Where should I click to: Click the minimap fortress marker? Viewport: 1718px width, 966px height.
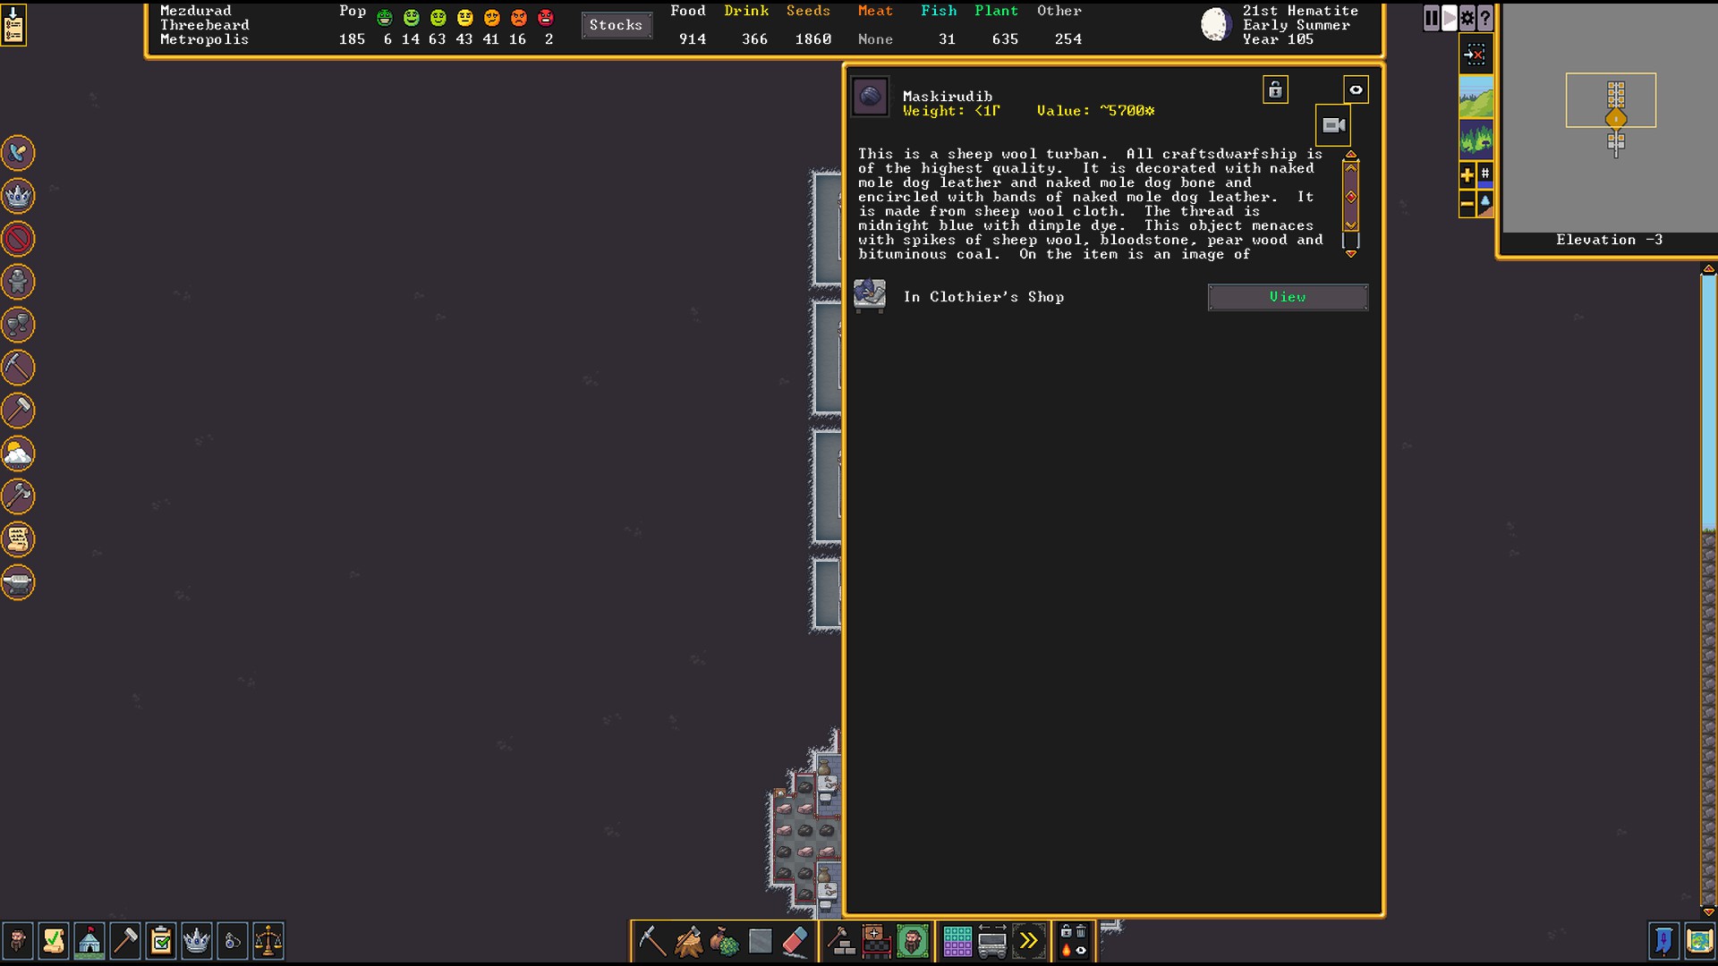[1616, 119]
